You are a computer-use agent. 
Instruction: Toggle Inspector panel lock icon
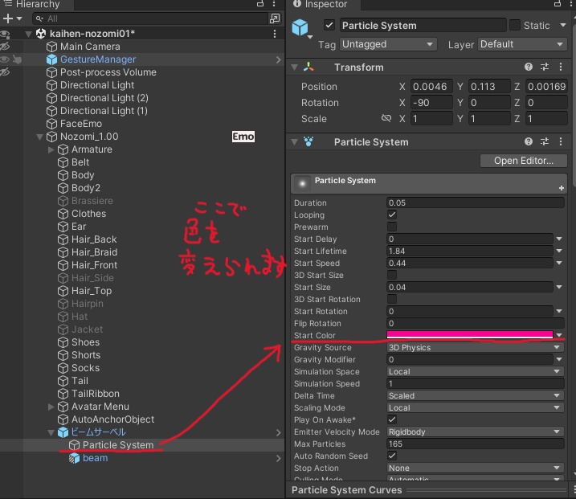558,4
